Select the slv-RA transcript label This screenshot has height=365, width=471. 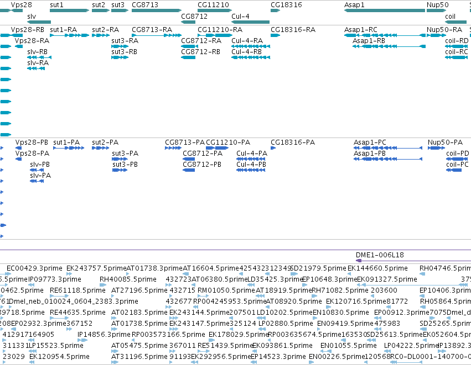tap(38, 63)
